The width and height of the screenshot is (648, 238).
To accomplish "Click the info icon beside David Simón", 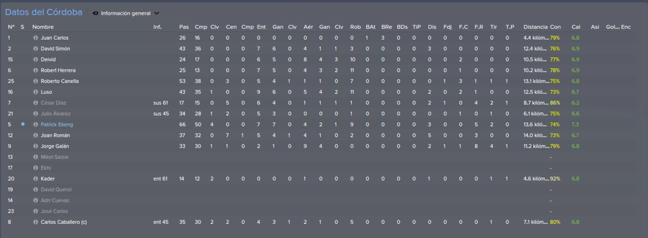I will click(x=35, y=49).
